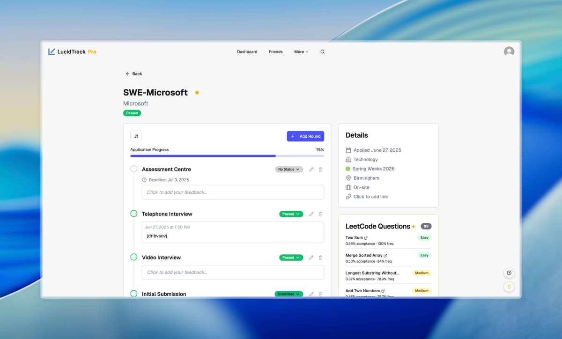Screen dimensions: 562x339
Task: Click the help question mark button
Action: 509,273
